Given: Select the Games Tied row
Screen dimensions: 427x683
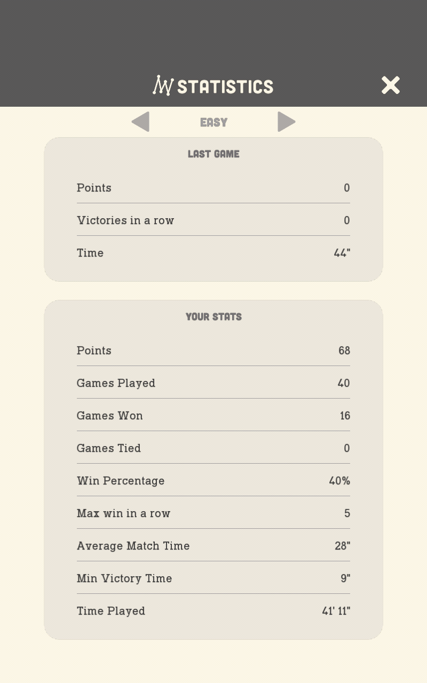Looking at the screenshot, I should [213, 448].
